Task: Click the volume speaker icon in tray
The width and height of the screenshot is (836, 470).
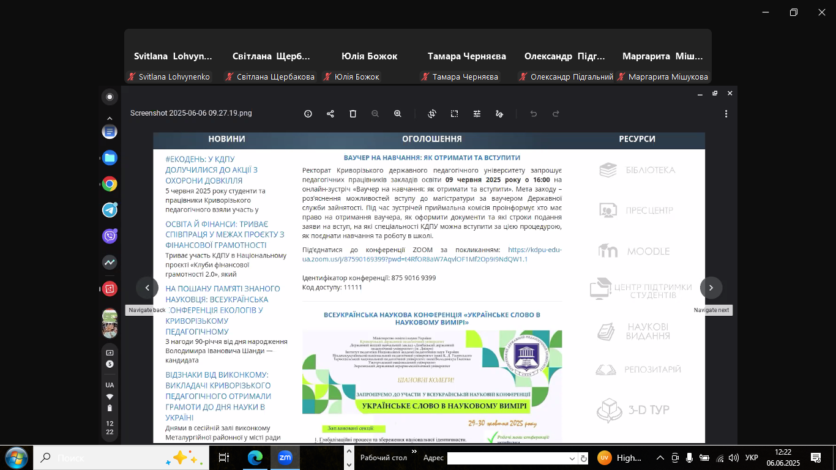Action: pos(733,458)
